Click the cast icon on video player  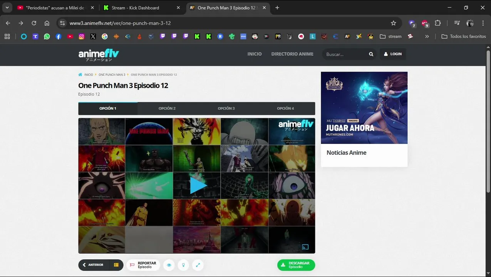tap(305, 247)
